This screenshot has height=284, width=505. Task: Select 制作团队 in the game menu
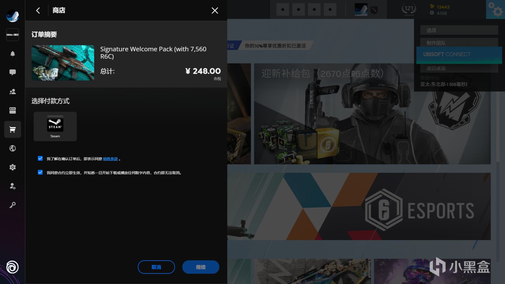pos(459,43)
